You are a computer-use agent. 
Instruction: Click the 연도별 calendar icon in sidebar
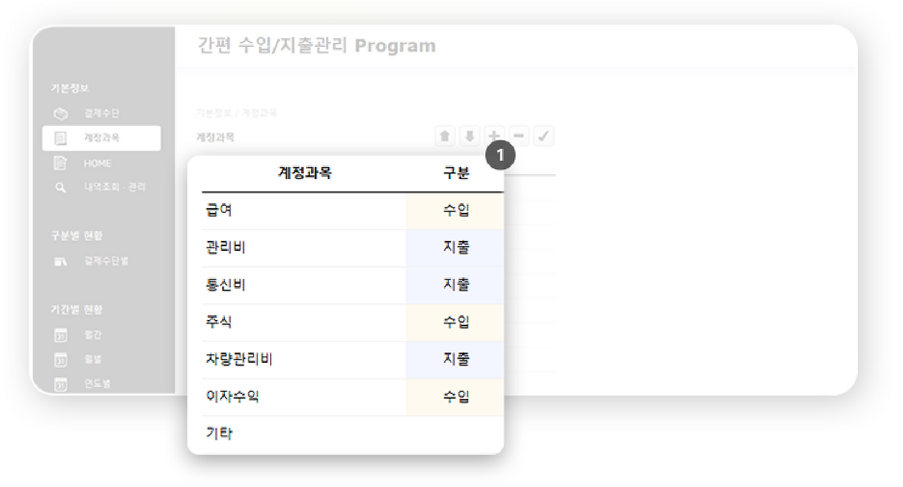point(61,384)
